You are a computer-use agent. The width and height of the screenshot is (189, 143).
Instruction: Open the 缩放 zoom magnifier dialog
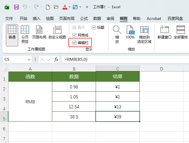pos(117,34)
